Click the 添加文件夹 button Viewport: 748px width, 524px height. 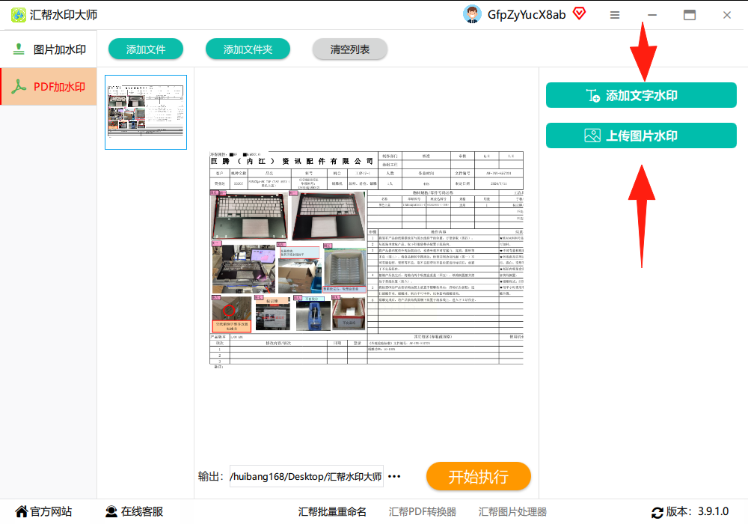[x=248, y=49]
